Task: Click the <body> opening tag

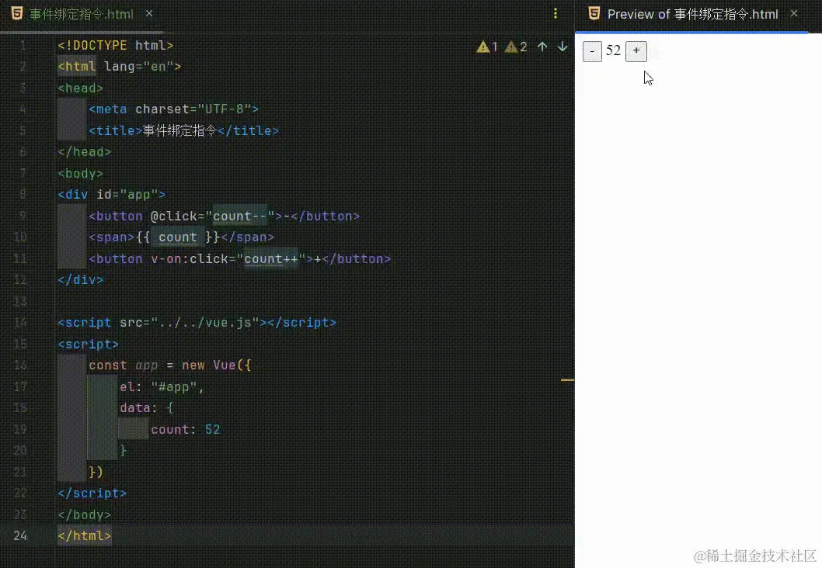Action: click(80, 173)
